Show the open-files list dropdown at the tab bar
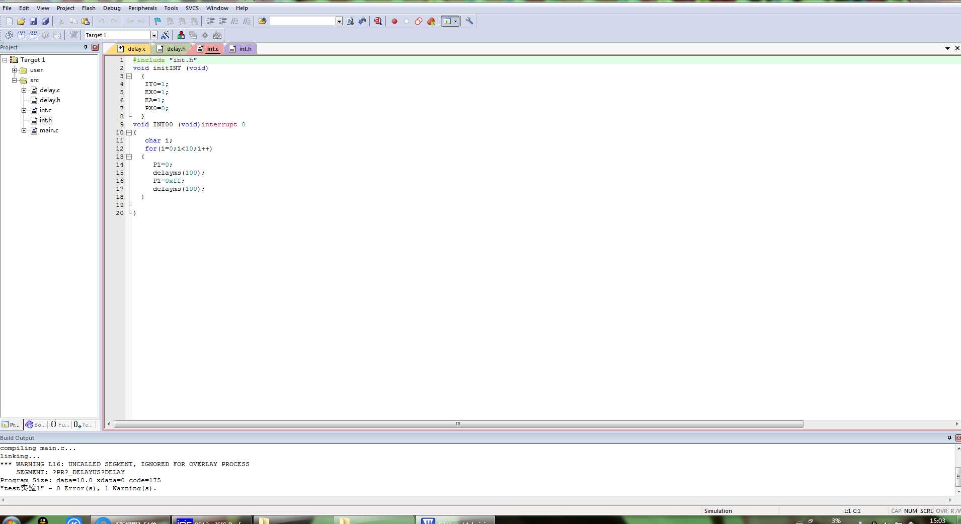The image size is (961, 524). coord(947,48)
